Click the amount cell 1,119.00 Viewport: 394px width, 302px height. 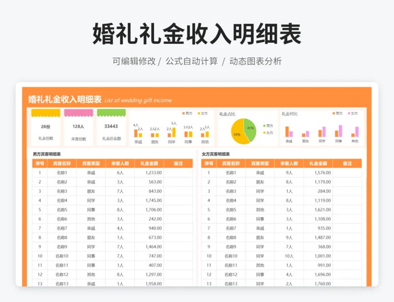pos(318,201)
